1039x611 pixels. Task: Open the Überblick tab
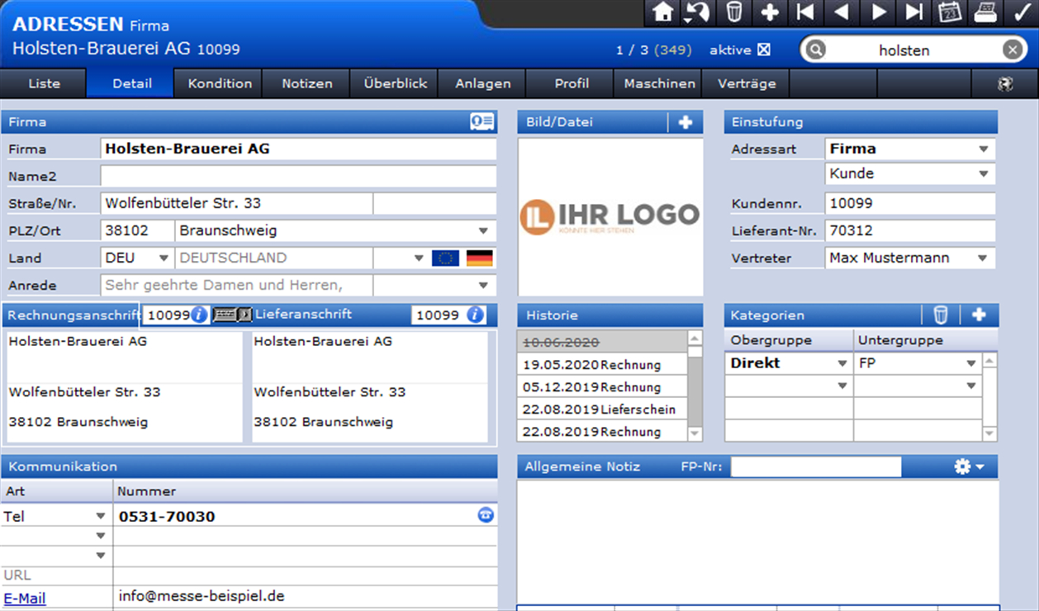[396, 83]
